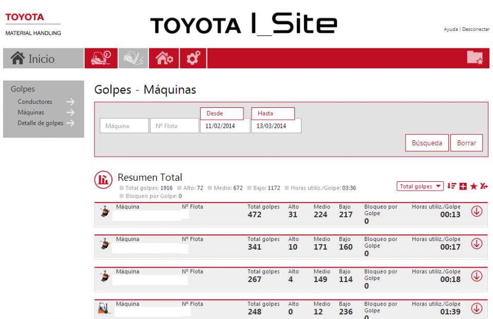Viewport: 493px width, 319px height.
Task: Click the red plus expand-all icon
Action: click(x=463, y=186)
